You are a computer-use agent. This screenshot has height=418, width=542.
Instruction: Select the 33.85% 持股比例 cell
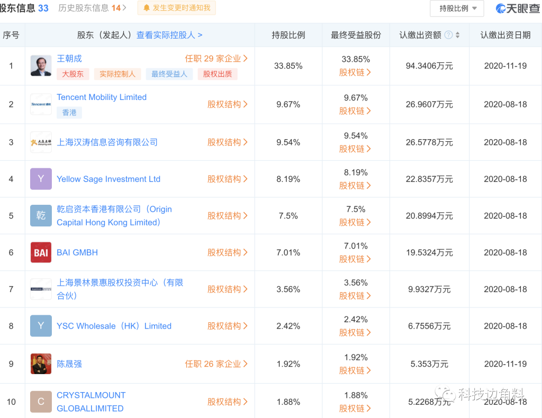(x=288, y=66)
